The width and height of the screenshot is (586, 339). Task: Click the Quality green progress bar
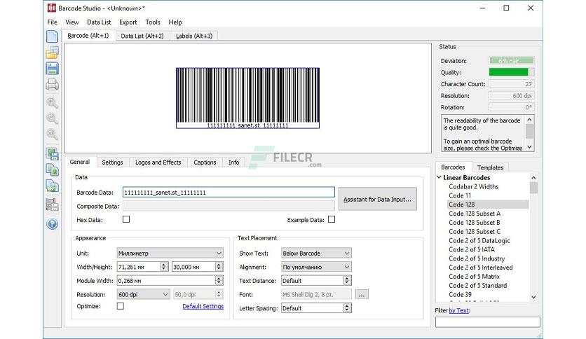[512, 72]
